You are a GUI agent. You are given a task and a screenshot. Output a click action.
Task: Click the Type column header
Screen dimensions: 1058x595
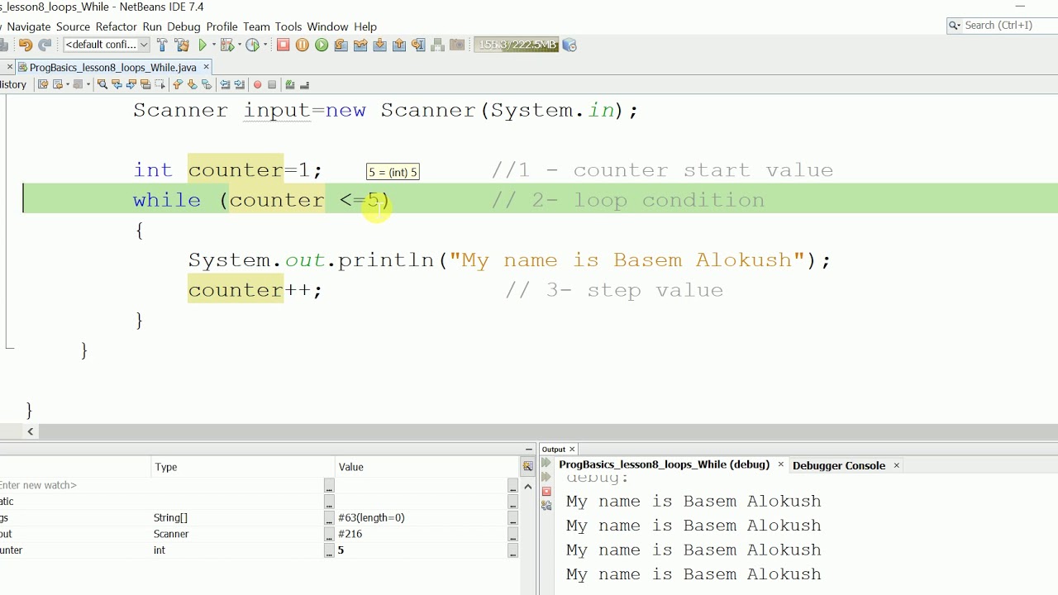click(244, 467)
